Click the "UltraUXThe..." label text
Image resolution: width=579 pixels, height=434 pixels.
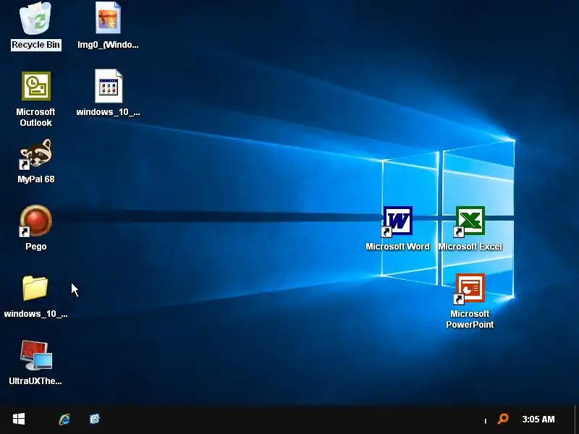(x=35, y=381)
